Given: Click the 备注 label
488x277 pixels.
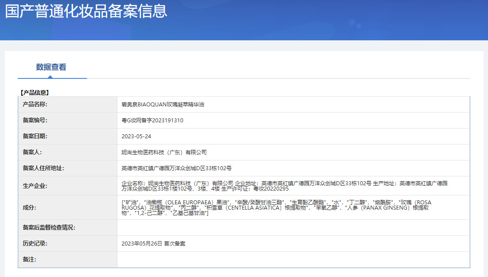Looking at the screenshot, I should (x=29, y=259).
